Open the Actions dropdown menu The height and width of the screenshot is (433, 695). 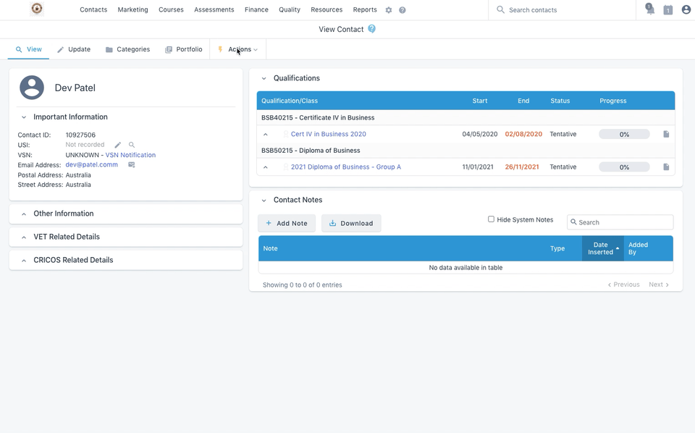pos(238,49)
